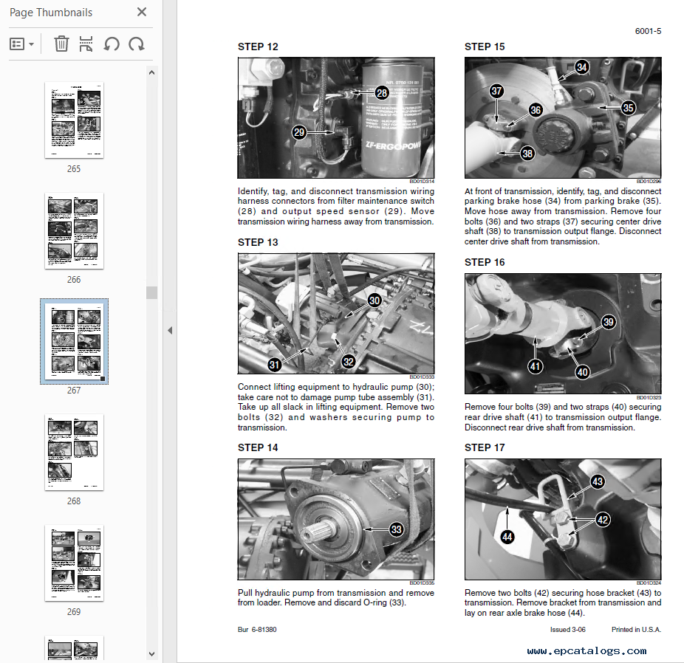Select the page 269 thumbnail

(x=74, y=563)
